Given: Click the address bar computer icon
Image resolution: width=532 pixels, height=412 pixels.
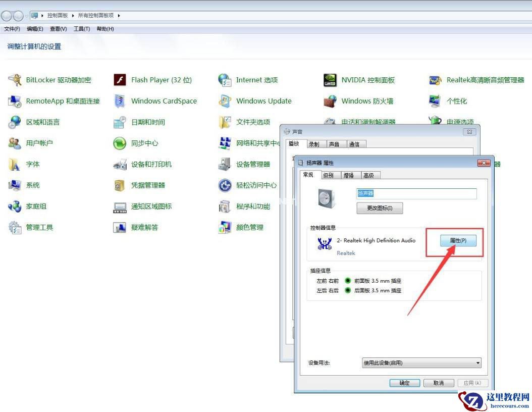Looking at the screenshot, I should [34, 16].
